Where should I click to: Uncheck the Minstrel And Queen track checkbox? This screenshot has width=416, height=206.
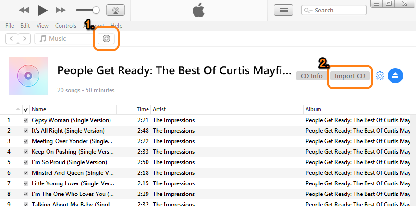tap(26, 173)
